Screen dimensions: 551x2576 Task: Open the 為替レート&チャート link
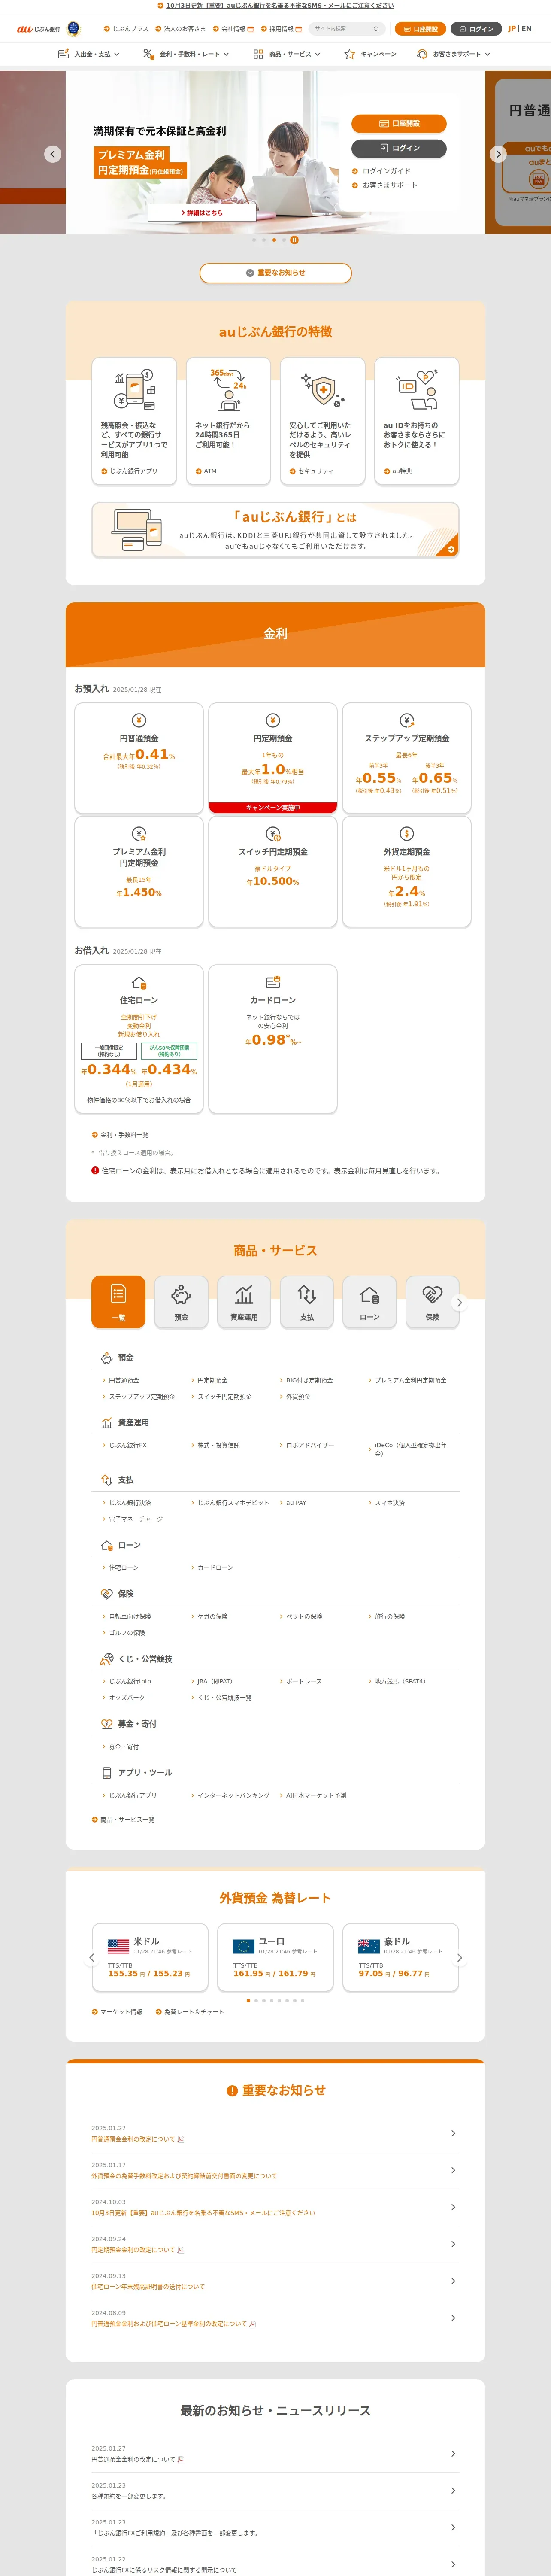[x=190, y=2012]
